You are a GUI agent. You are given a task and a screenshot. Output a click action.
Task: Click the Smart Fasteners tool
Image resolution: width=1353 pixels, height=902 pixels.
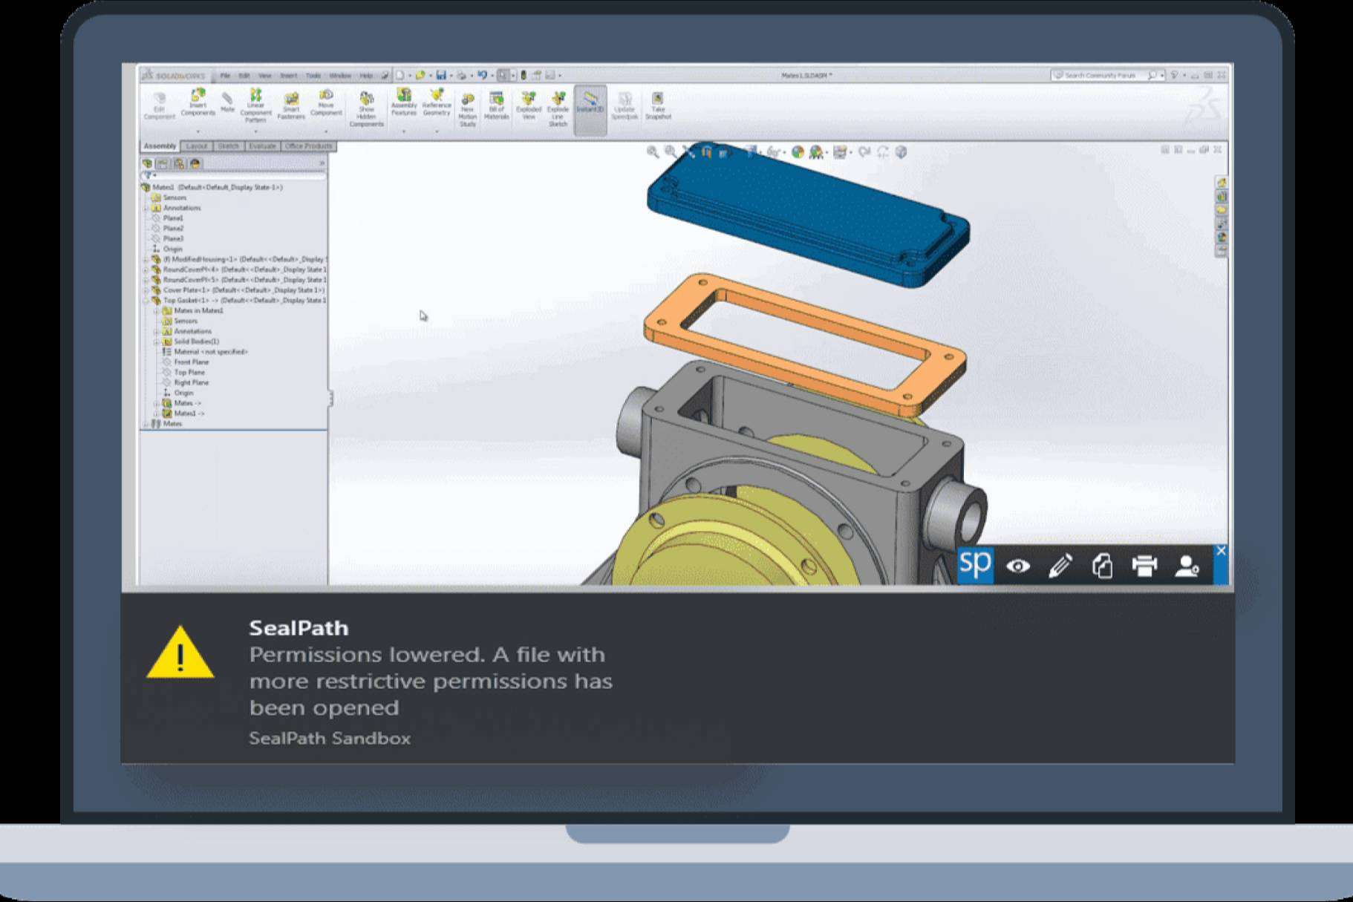click(291, 106)
